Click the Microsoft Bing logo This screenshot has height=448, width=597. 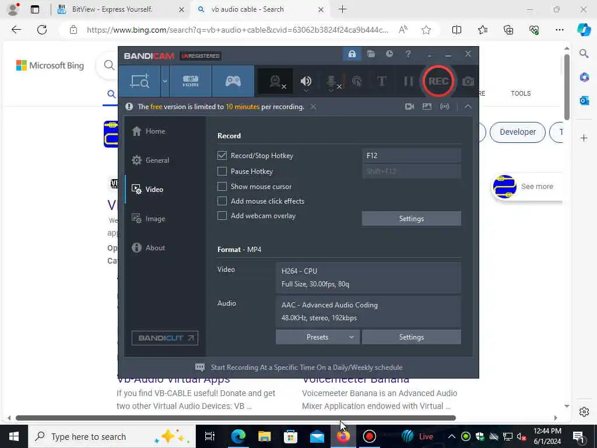coord(50,65)
